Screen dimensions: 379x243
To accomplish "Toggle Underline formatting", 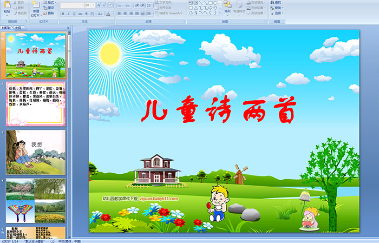I will 74,14.
